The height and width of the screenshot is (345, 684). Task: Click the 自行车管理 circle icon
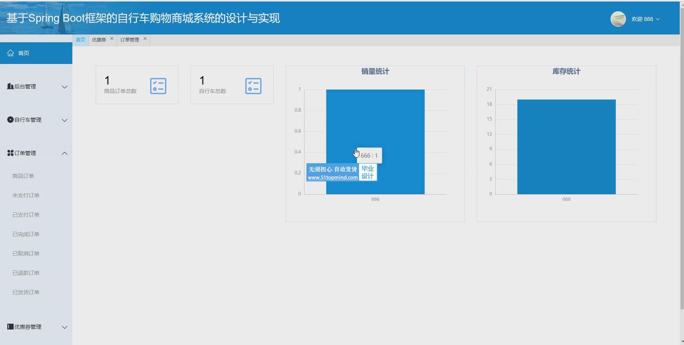click(x=10, y=120)
